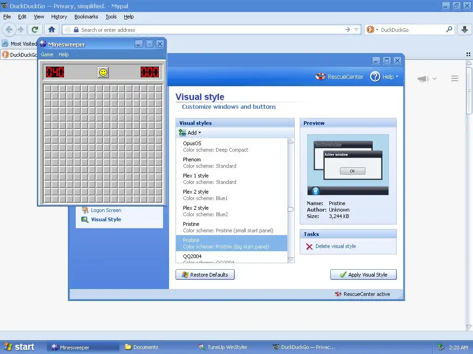The image size is (473, 354).
Task: Click the DuckDuckGo search engine icon
Action: tap(370, 29)
